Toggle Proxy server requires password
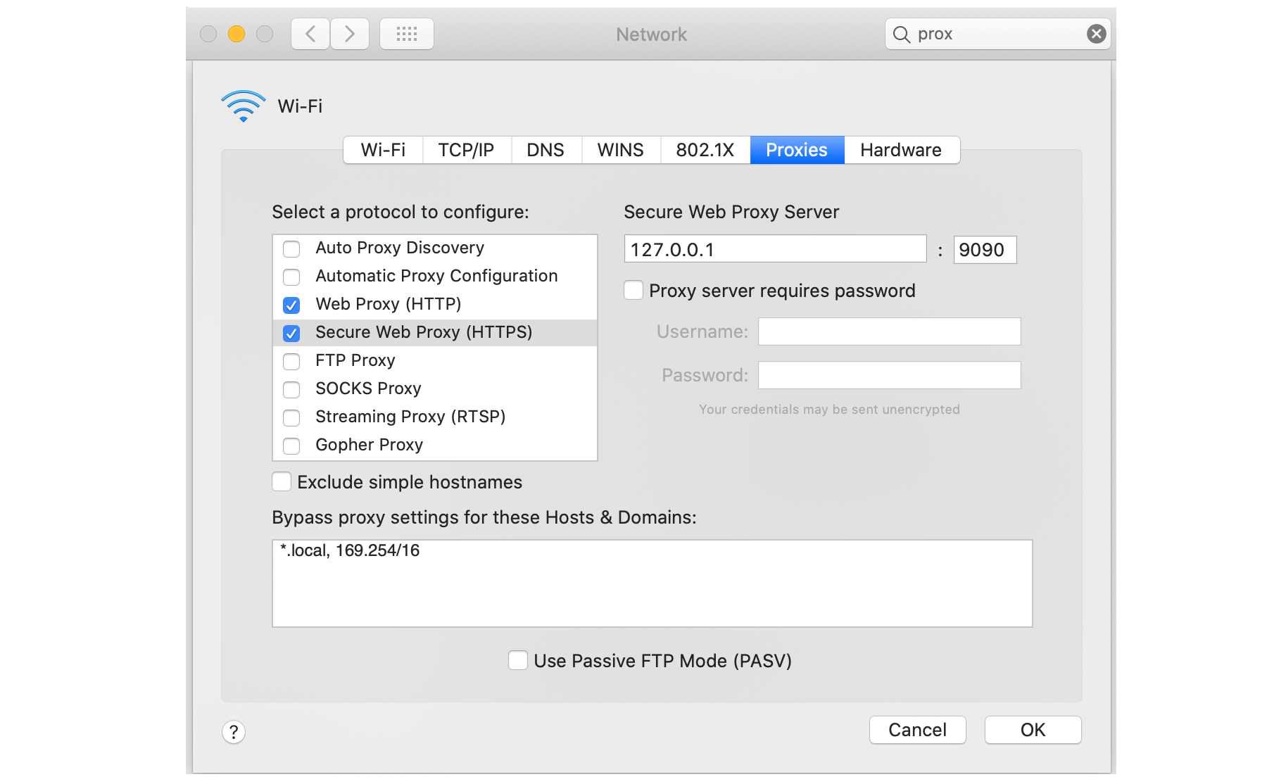 [x=633, y=291]
